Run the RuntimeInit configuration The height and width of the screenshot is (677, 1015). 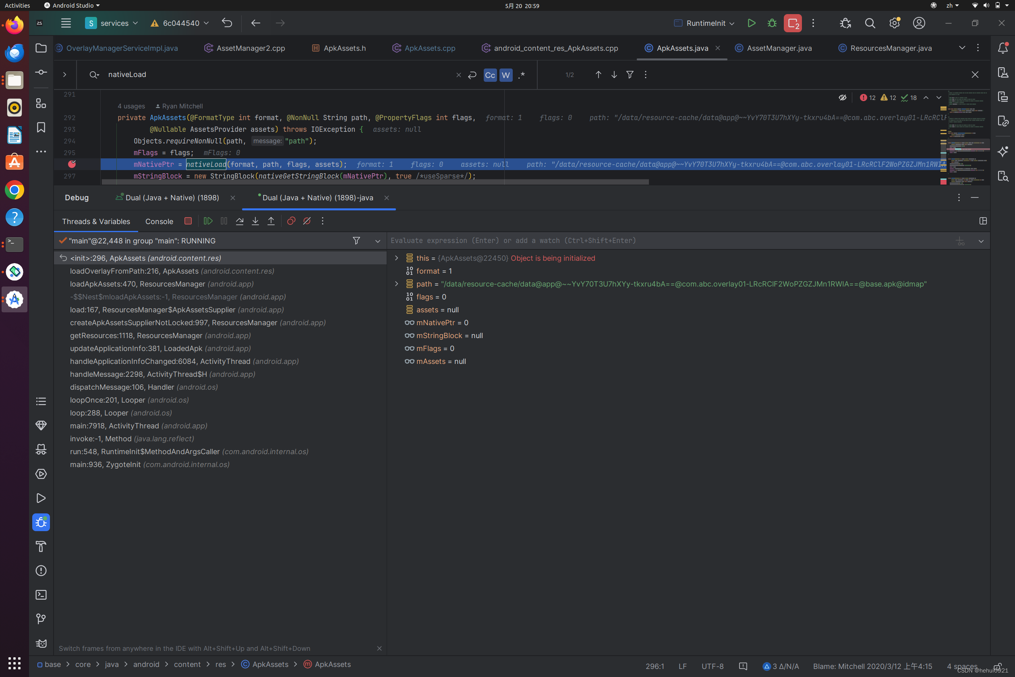[x=751, y=23]
